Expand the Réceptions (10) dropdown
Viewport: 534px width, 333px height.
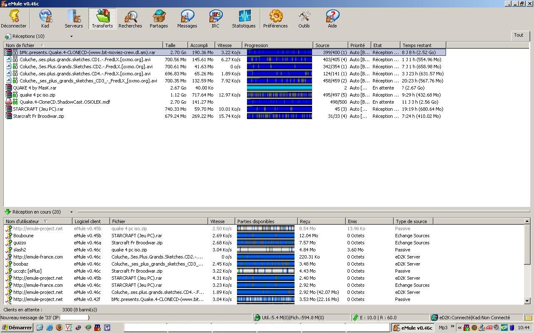(x=71, y=37)
